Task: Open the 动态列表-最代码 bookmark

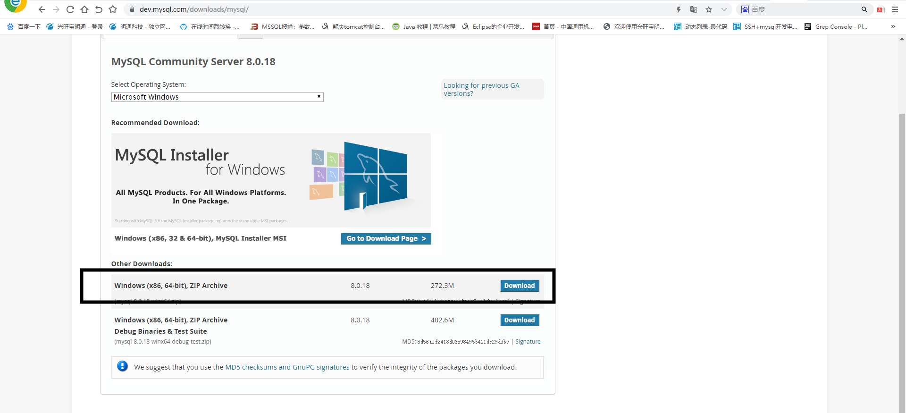Action: click(701, 26)
